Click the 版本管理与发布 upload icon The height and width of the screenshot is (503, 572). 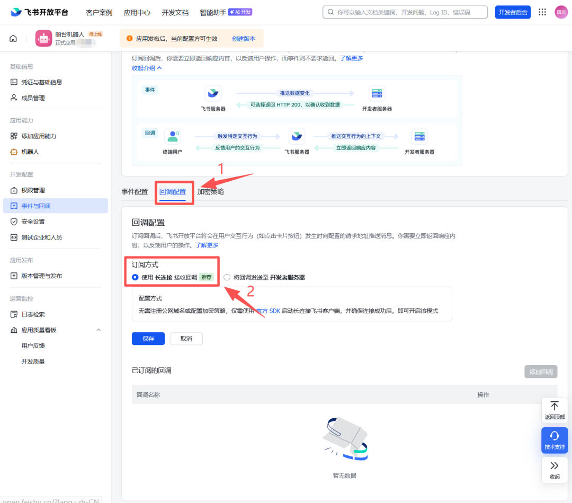(x=14, y=276)
